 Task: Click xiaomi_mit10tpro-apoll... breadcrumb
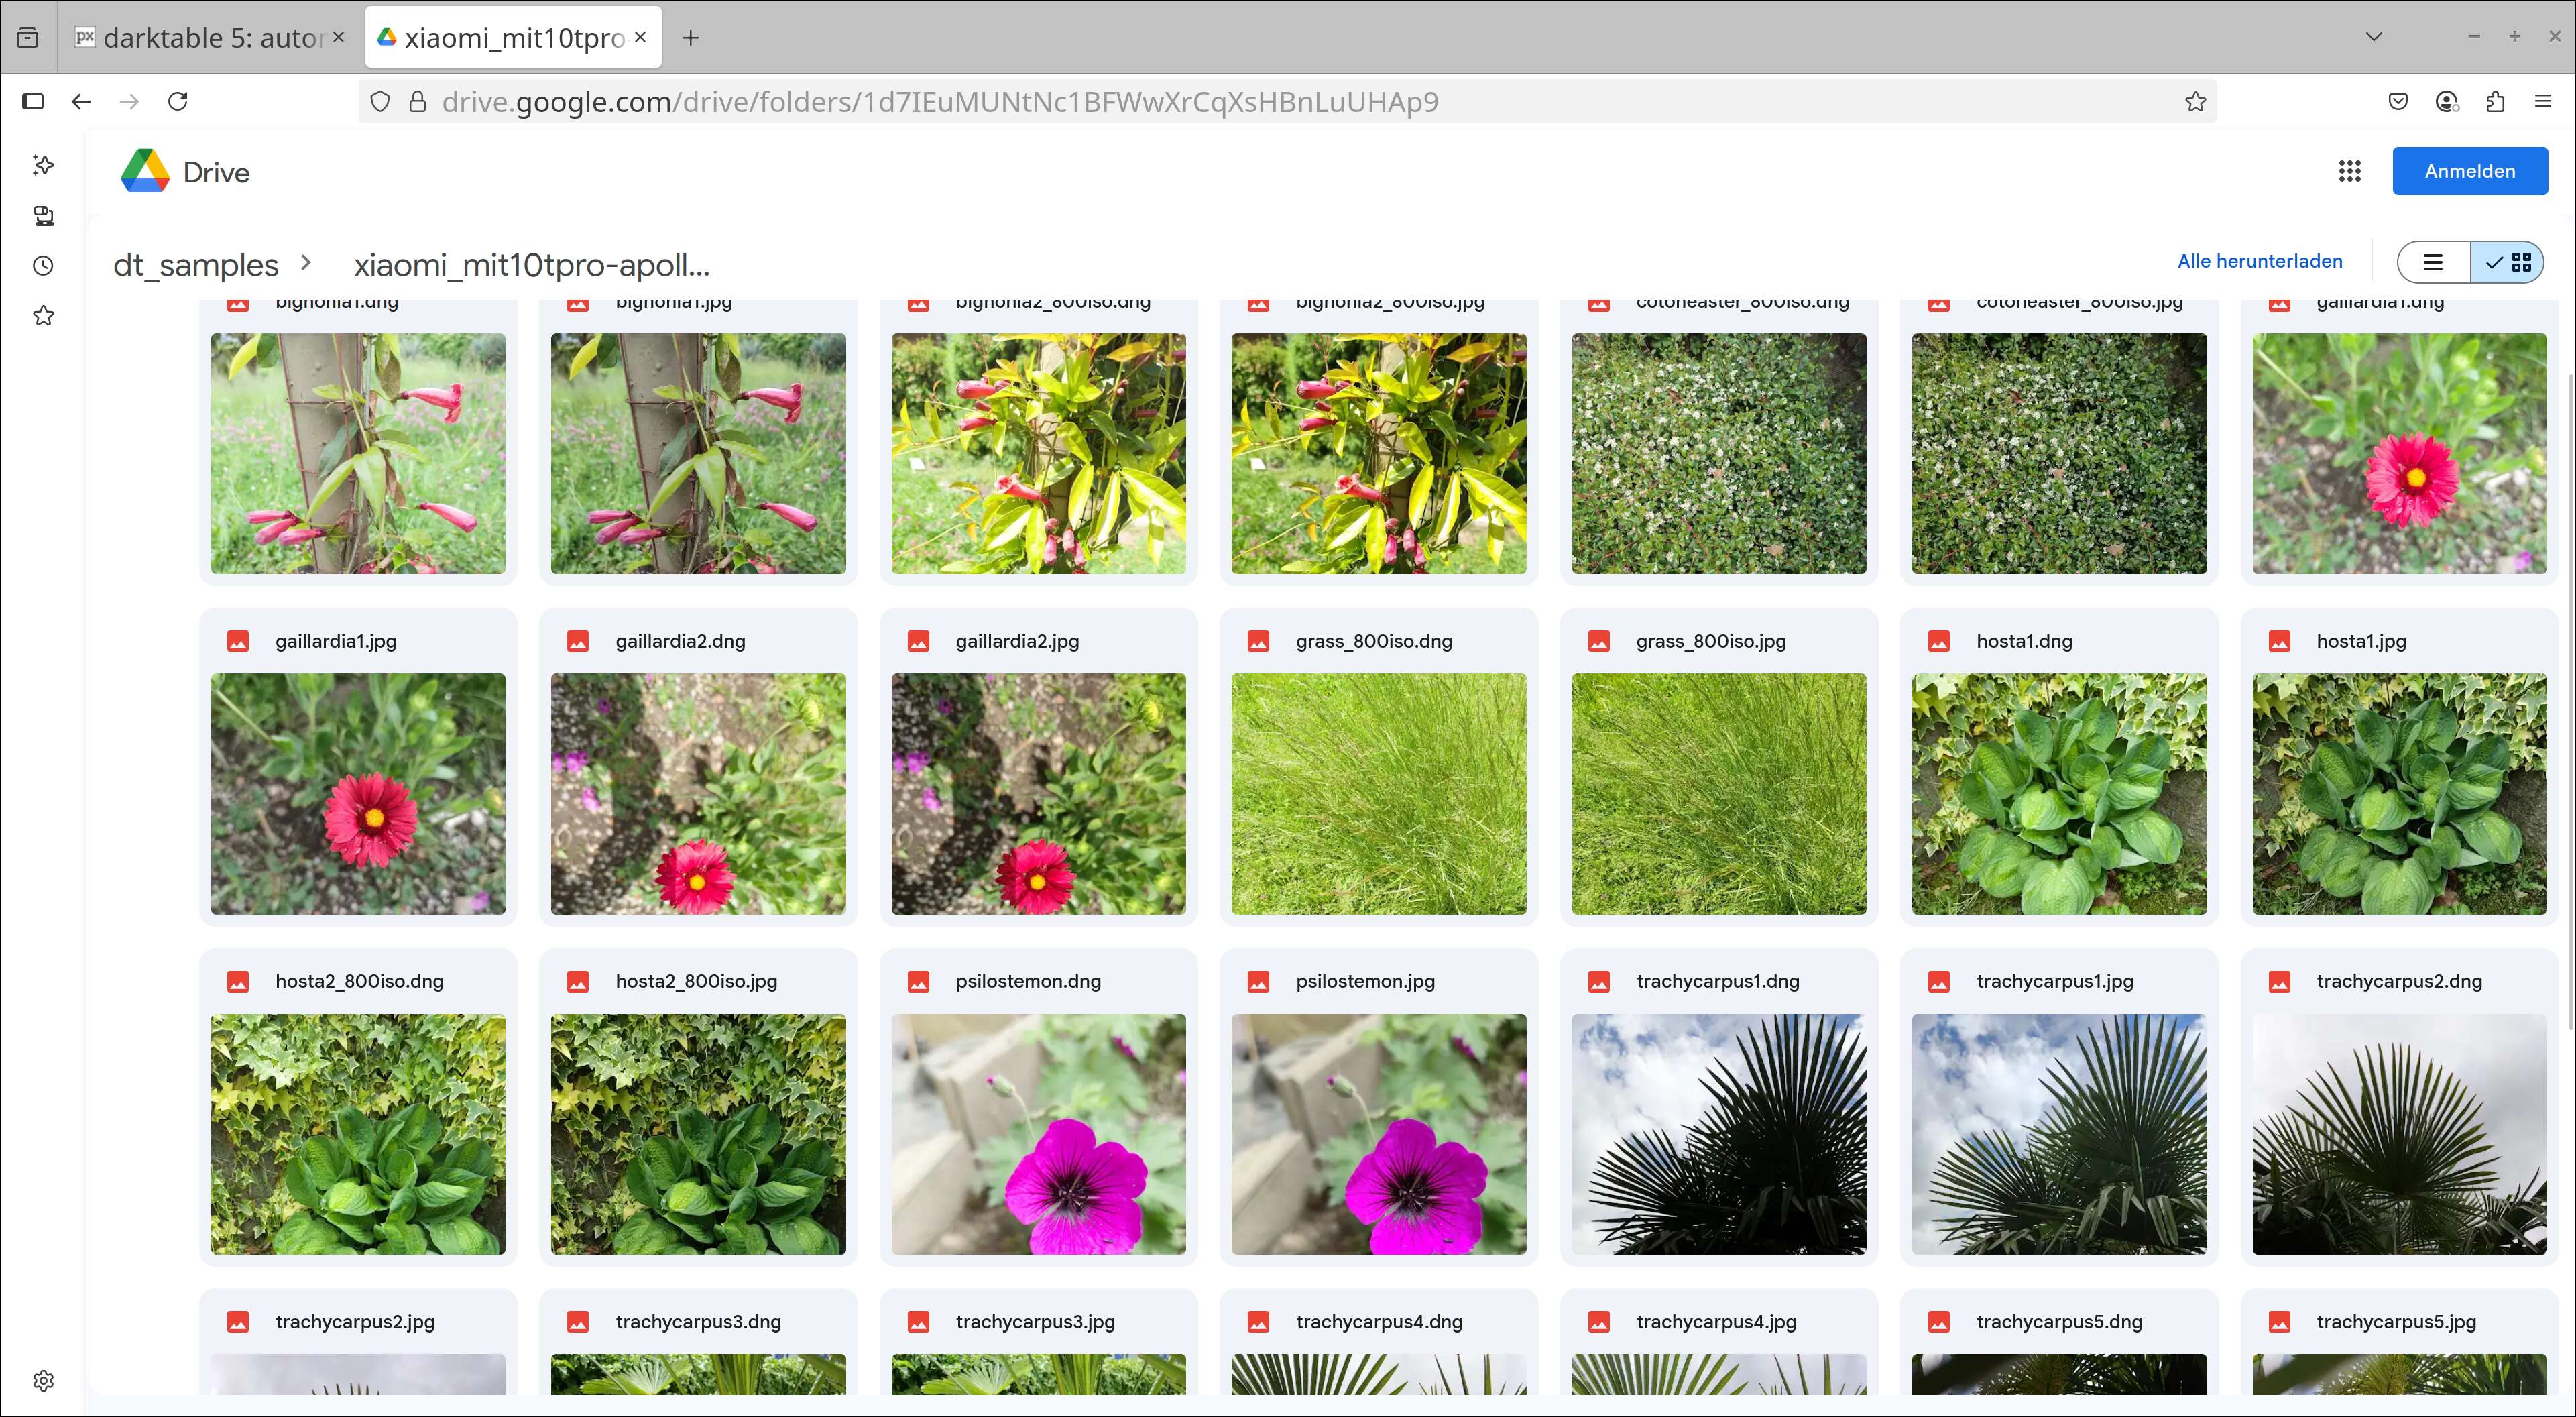coord(532,265)
